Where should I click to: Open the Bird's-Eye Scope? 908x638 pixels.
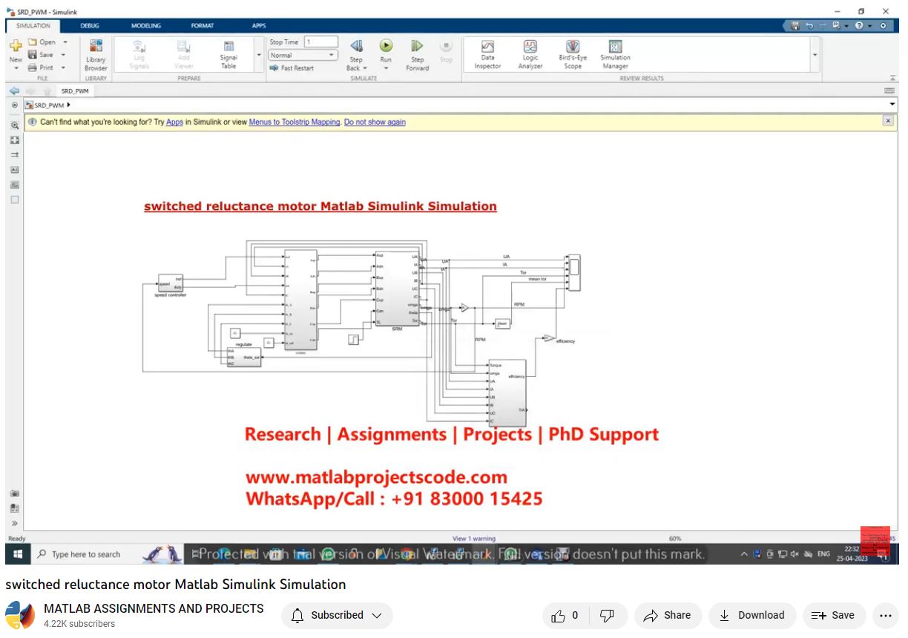pyautogui.click(x=573, y=54)
